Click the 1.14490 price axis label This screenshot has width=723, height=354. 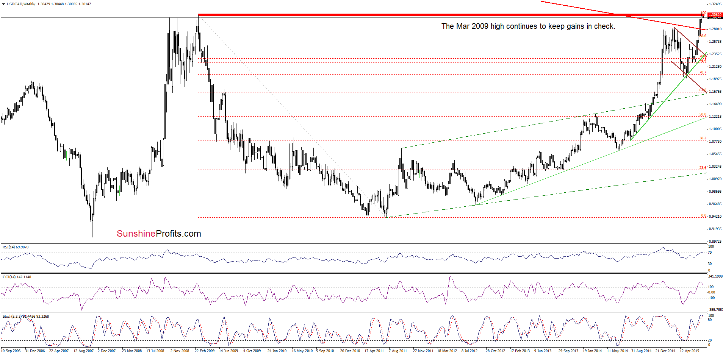[715, 104]
